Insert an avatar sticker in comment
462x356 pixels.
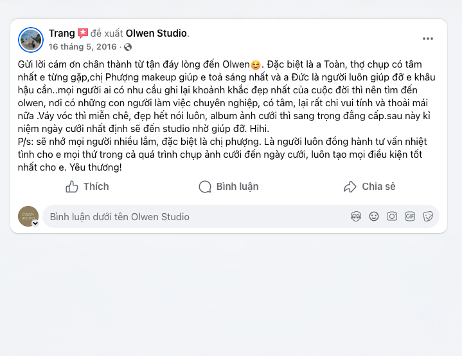356,217
